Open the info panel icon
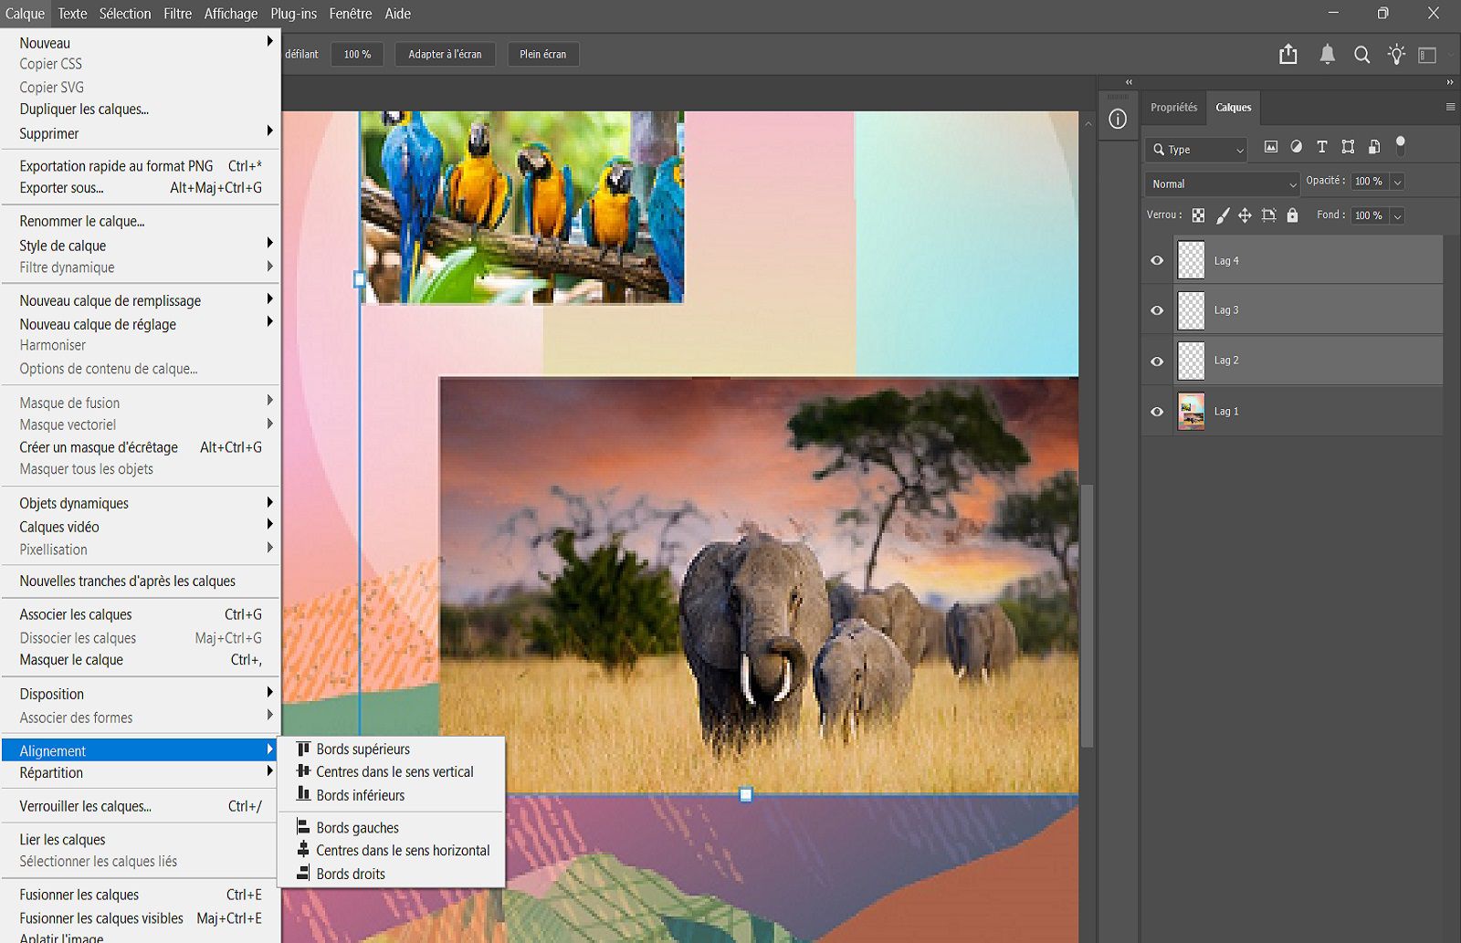 tap(1118, 120)
